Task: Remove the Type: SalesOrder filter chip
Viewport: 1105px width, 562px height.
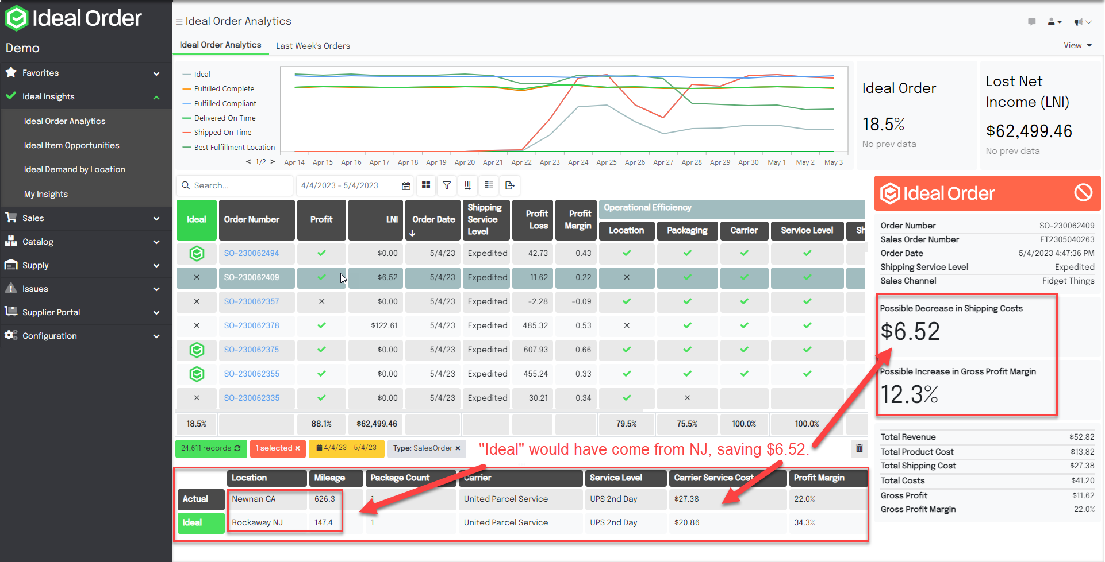Action: pyautogui.click(x=458, y=448)
